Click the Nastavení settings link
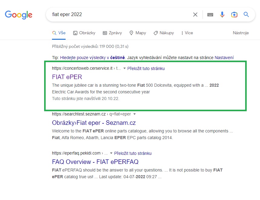Image resolution: width=260 pixels, height=200 pixels. tap(224, 57)
